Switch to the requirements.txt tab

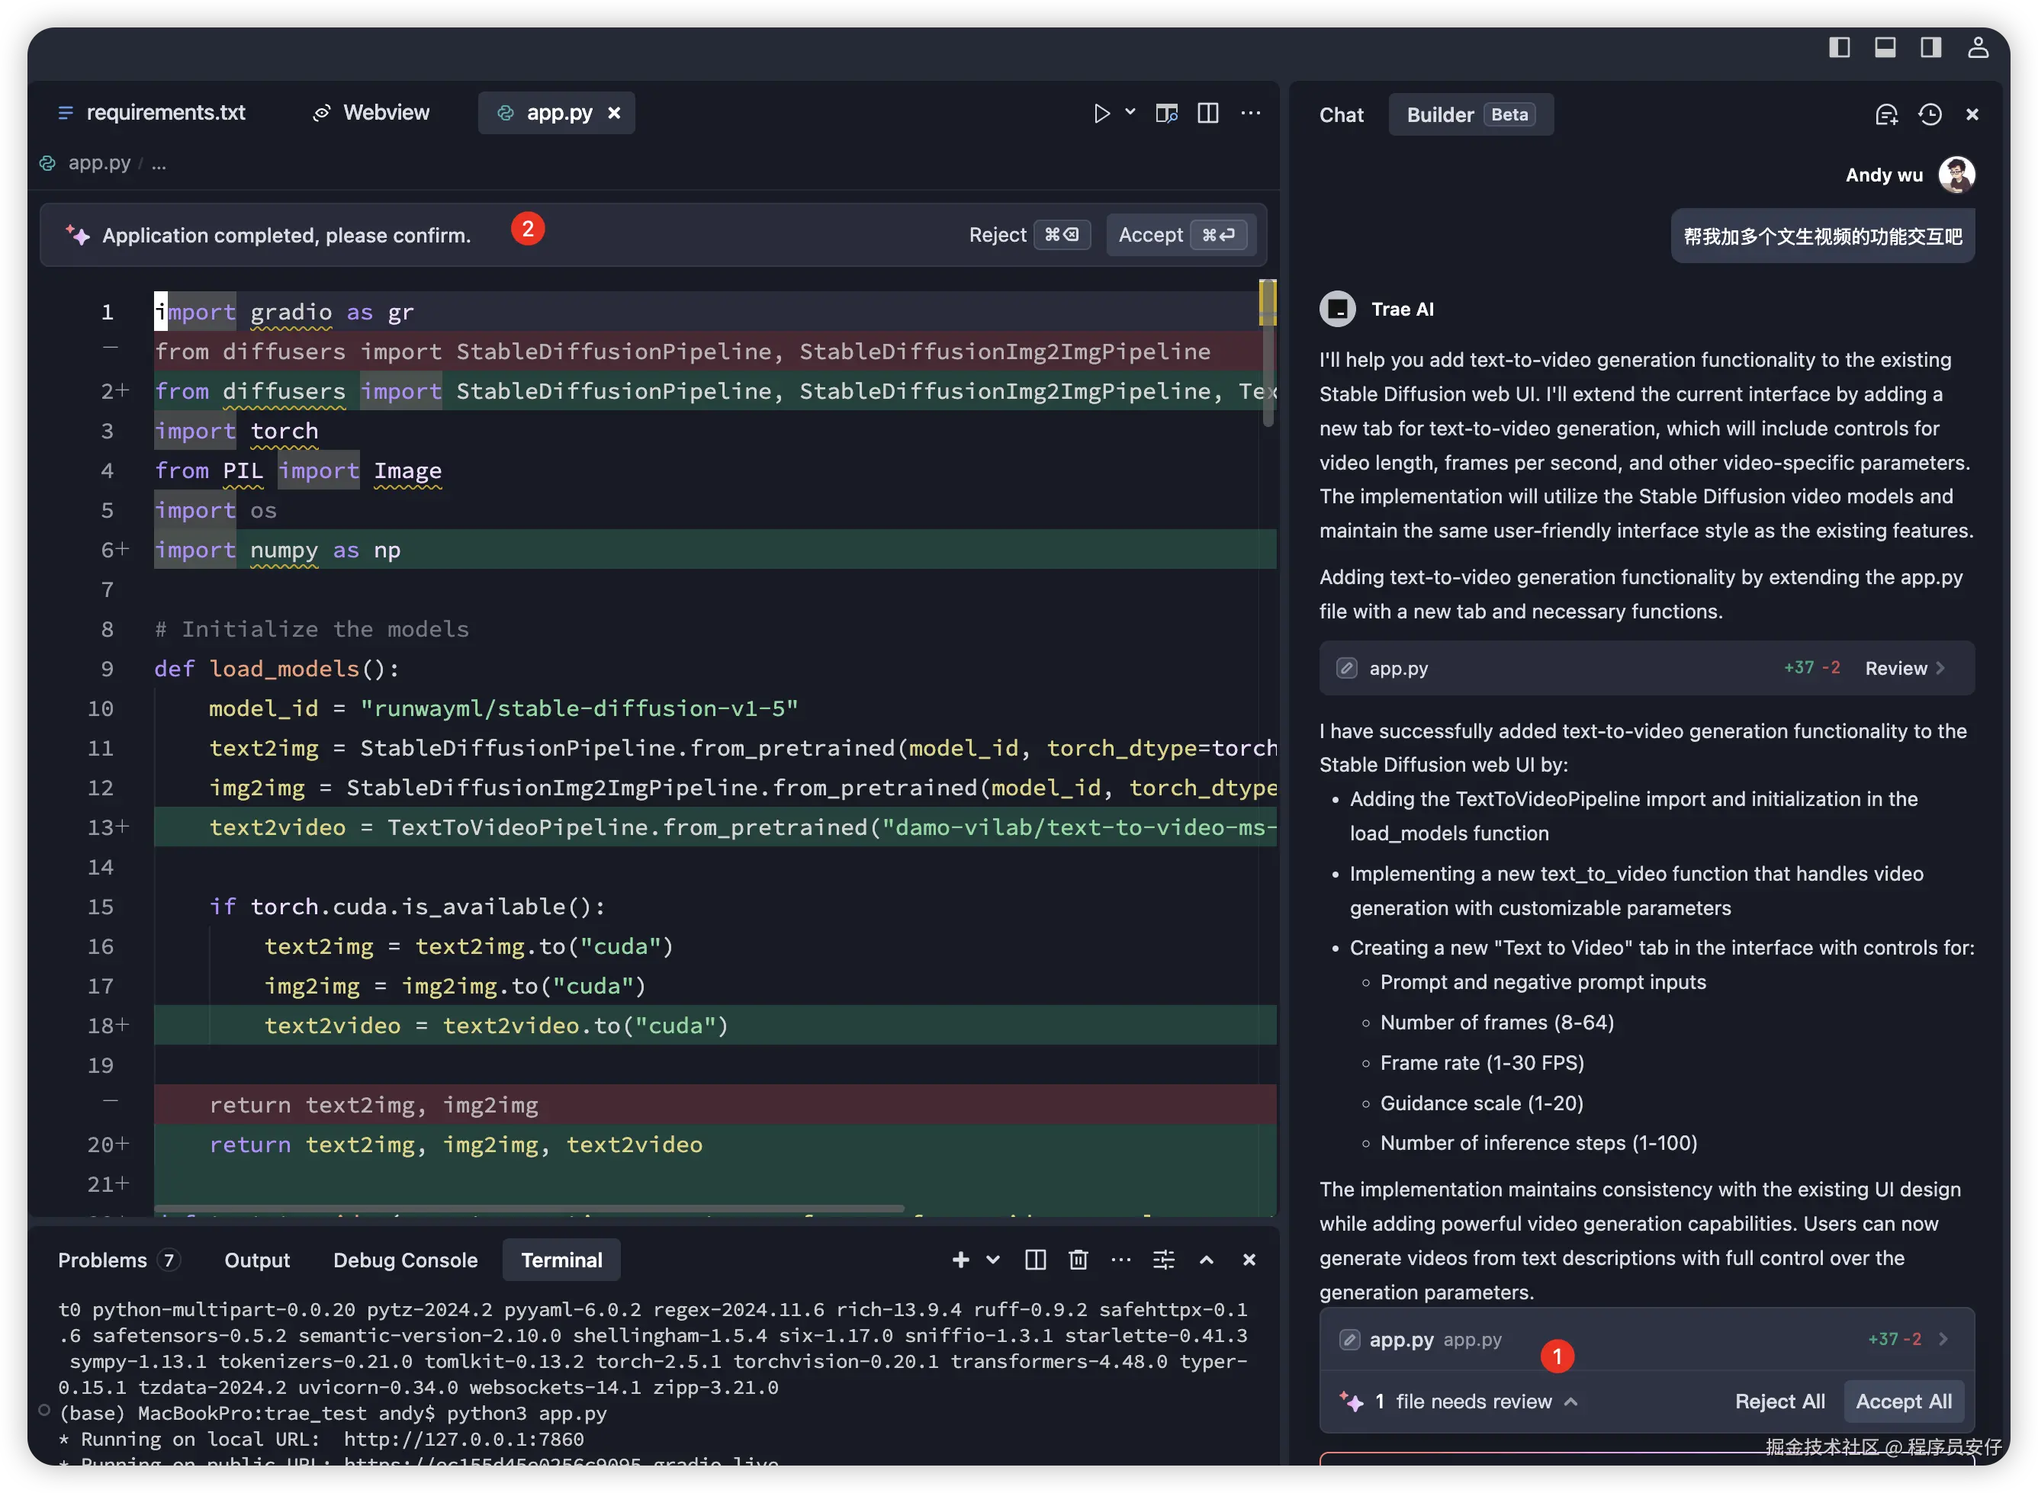(165, 113)
